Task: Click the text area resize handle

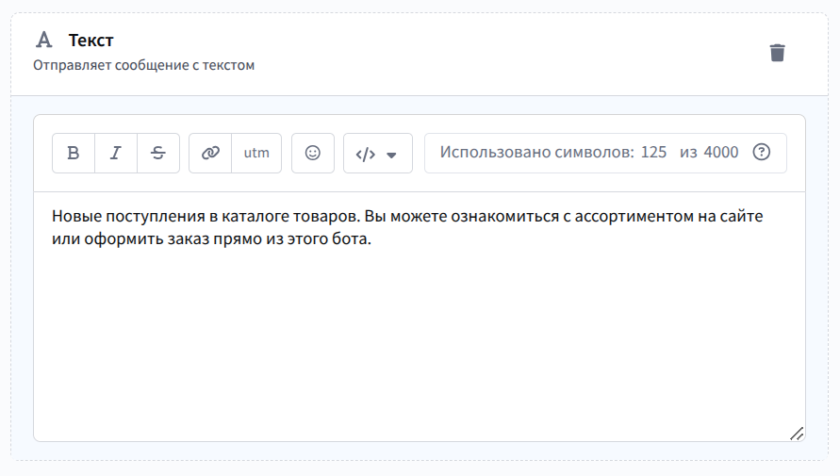Action: 797,433
